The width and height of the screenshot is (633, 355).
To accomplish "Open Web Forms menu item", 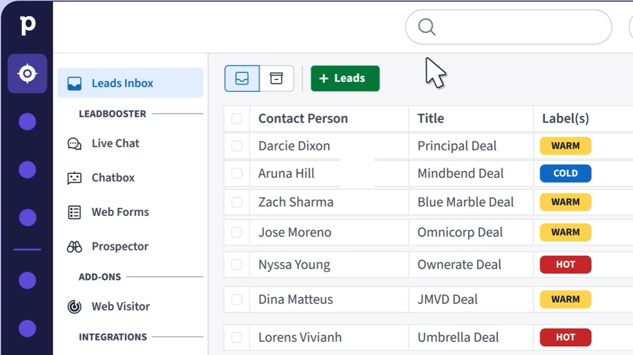I will [x=108, y=212].
